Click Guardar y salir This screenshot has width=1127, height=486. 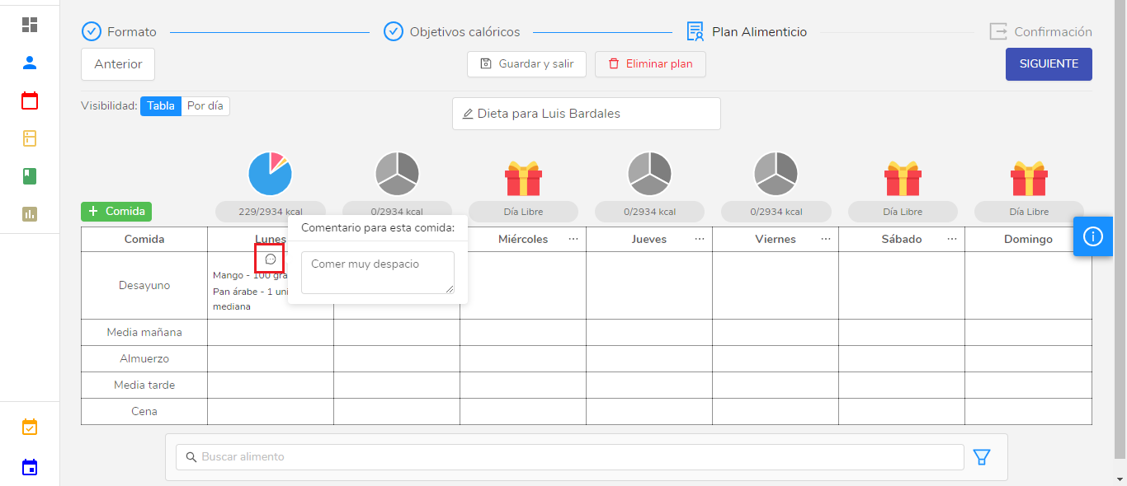[x=526, y=64]
